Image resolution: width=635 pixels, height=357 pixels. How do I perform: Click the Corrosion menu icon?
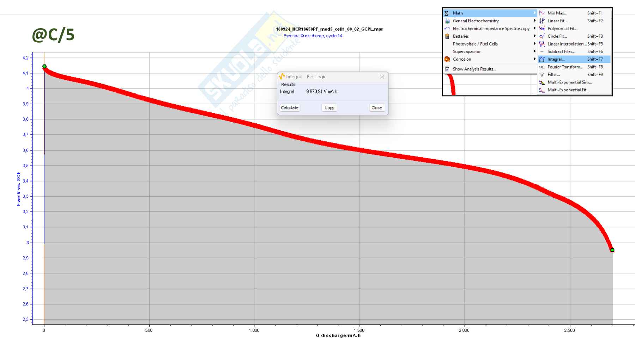coord(447,59)
